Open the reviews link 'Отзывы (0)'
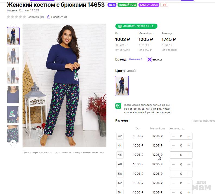The width and height of the screenshot is (215, 194). coord(36,17)
